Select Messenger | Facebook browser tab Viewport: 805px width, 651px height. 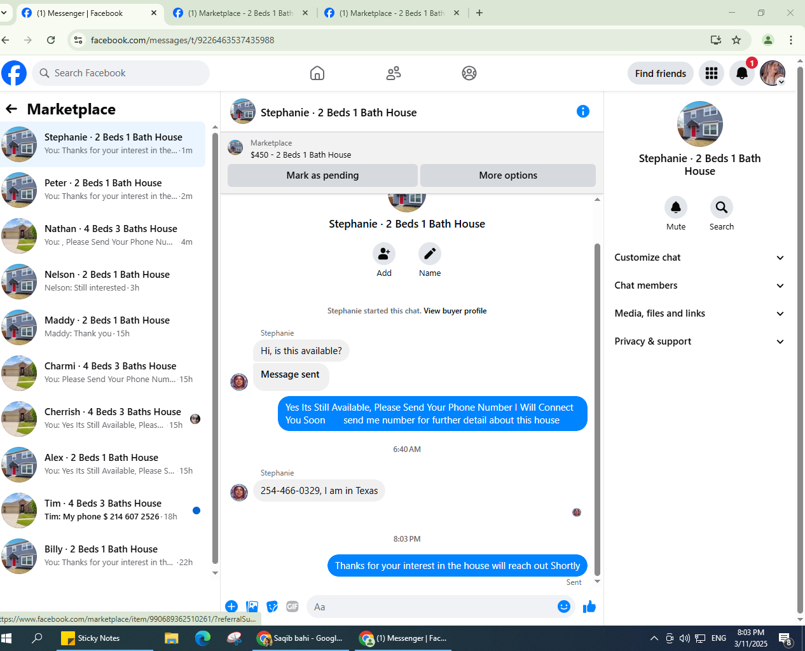(x=89, y=13)
